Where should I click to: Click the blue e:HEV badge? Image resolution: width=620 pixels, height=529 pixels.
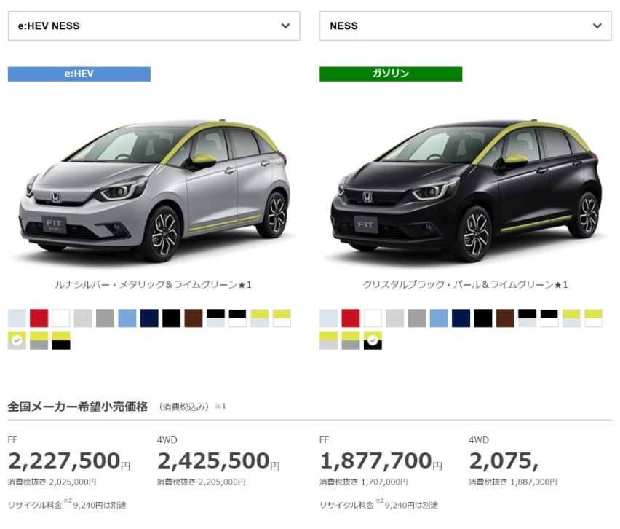[79, 74]
